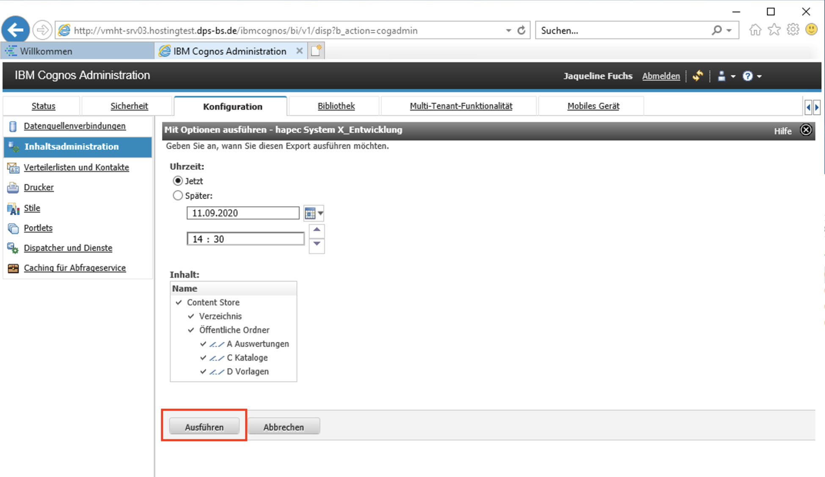Increase time with up arrow stepper

[316, 230]
